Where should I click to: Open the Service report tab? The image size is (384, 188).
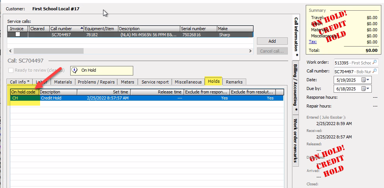(155, 82)
